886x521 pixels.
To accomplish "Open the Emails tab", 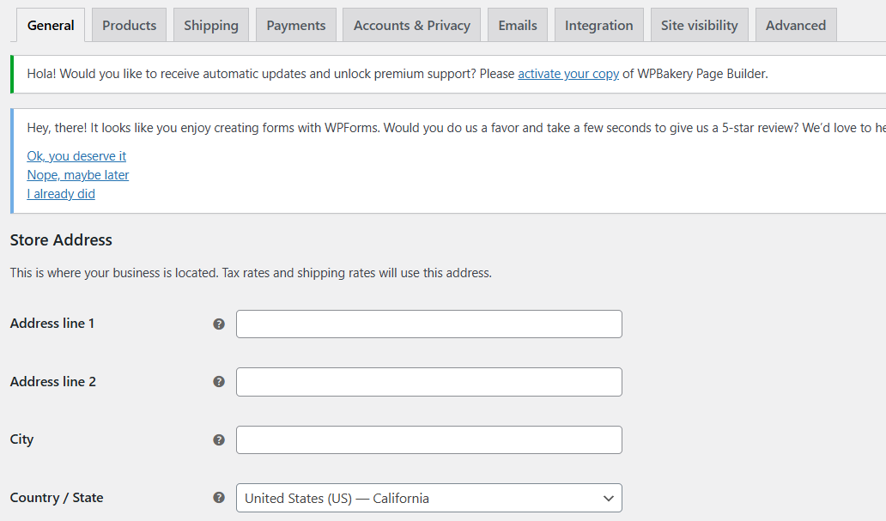I will (518, 25).
